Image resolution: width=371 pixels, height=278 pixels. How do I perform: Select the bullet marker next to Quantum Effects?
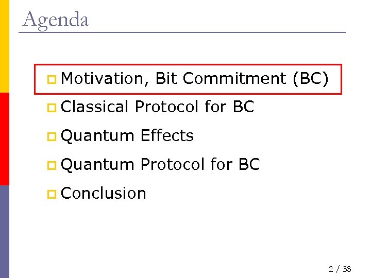tap(50, 137)
